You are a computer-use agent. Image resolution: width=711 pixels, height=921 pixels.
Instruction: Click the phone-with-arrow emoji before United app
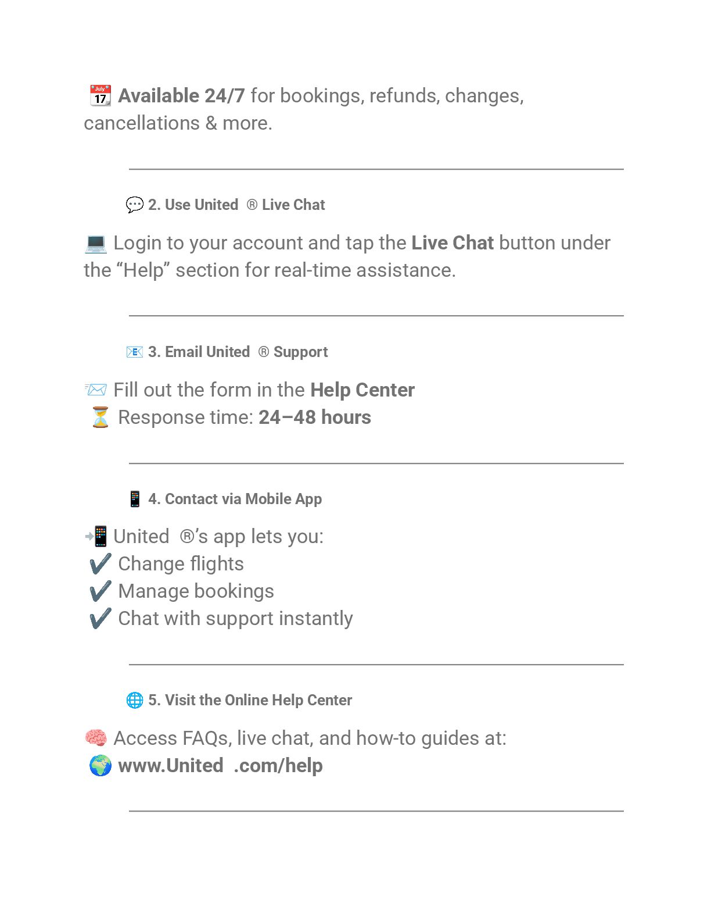(x=96, y=536)
